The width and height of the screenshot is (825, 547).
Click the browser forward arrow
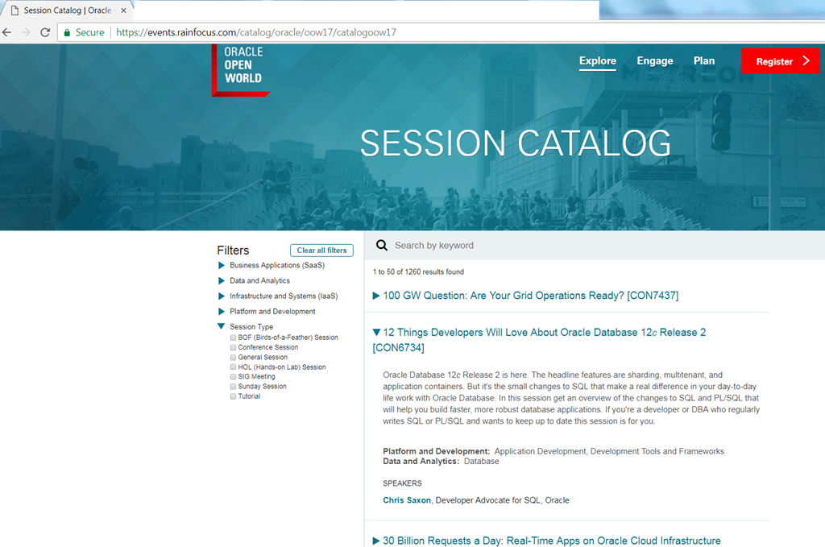pyautogui.click(x=26, y=32)
